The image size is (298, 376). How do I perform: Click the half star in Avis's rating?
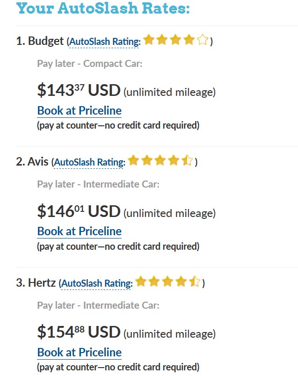(x=187, y=161)
